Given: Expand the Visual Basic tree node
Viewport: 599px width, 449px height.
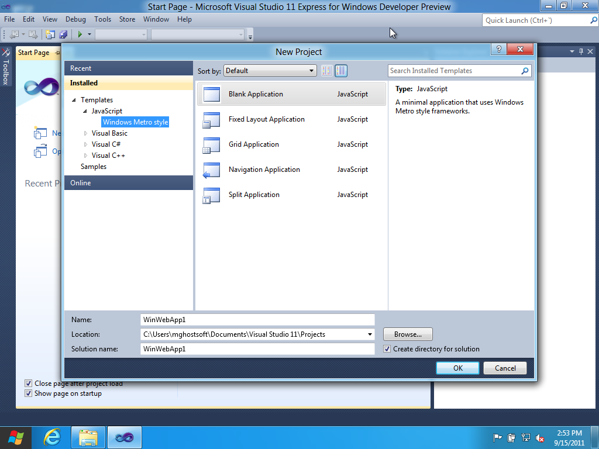Looking at the screenshot, I should pyautogui.click(x=86, y=133).
